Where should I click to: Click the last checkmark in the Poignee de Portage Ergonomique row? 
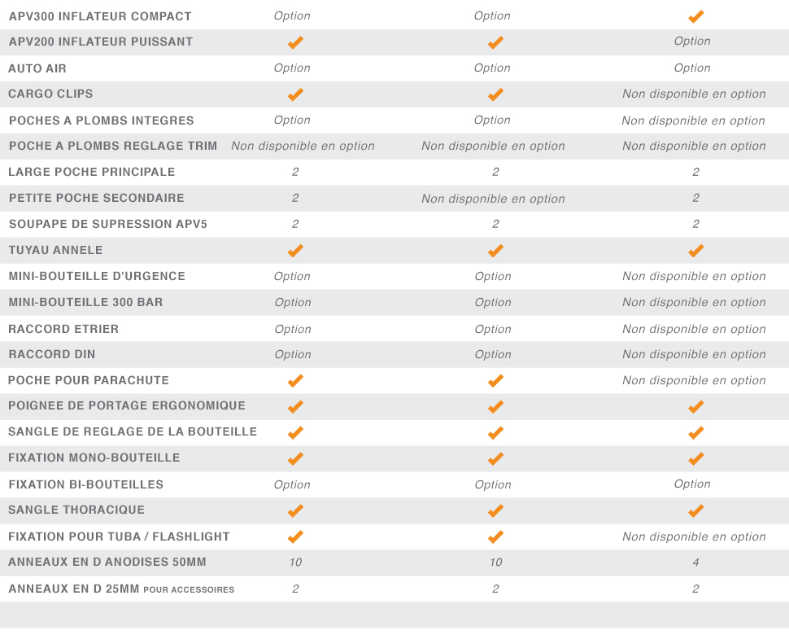[x=695, y=407]
